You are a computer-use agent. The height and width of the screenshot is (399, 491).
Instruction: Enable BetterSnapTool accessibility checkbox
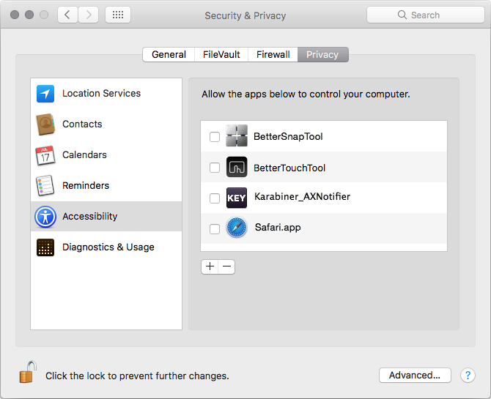tap(215, 136)
